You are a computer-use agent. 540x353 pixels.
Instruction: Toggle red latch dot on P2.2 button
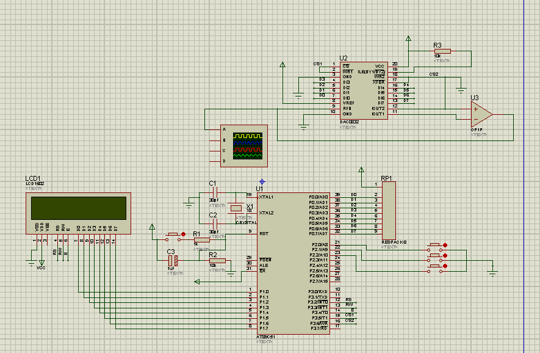click(x=445, y=266)
